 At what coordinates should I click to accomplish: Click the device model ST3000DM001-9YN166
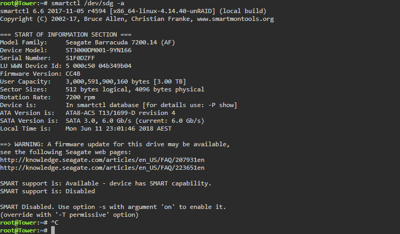pyautogui.click(x=99, y=50)
